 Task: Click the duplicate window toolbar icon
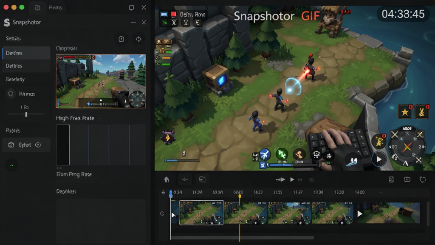click(x=202, y=179)
